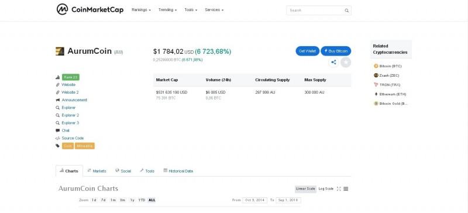Open the Website 2 link

pyautogui.click(x=70, y=92)
